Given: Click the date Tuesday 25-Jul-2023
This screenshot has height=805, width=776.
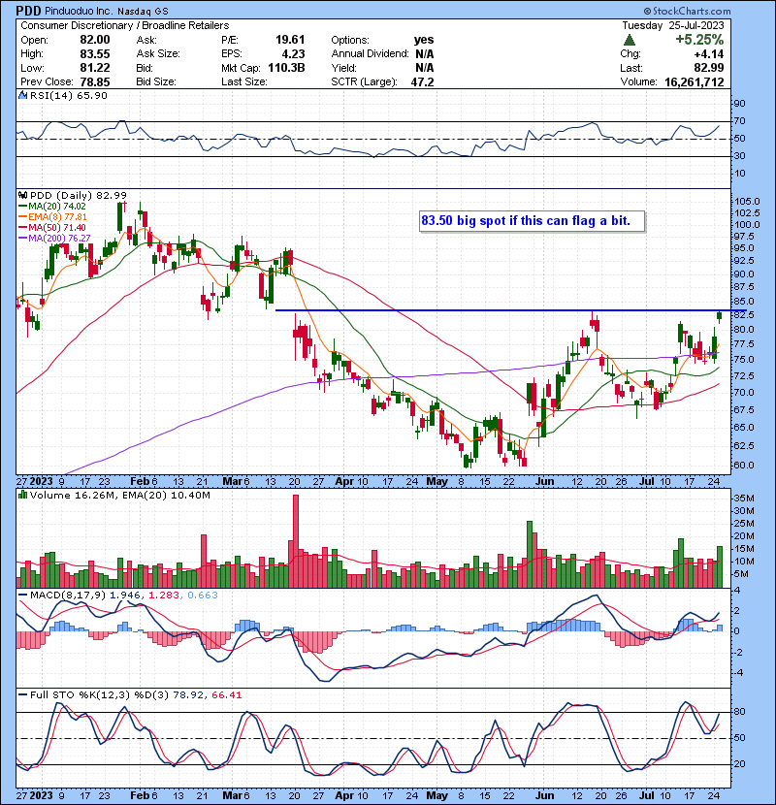Looking at the screenshot, I should [673, 25].
